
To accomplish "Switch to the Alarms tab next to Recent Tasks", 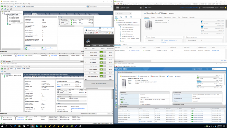I will [125, 44].
